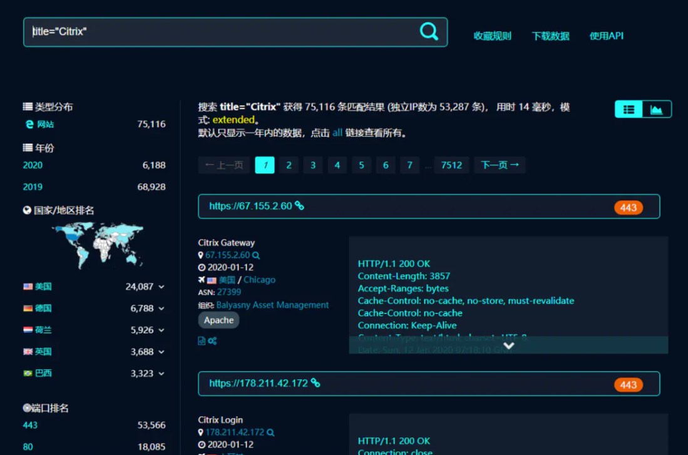
Task: Click the 下一页 next page button
Action: click(x=500, y=165)
